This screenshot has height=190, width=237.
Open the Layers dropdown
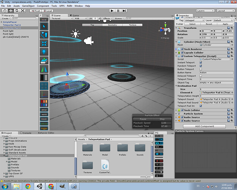[x=206, y=11]
